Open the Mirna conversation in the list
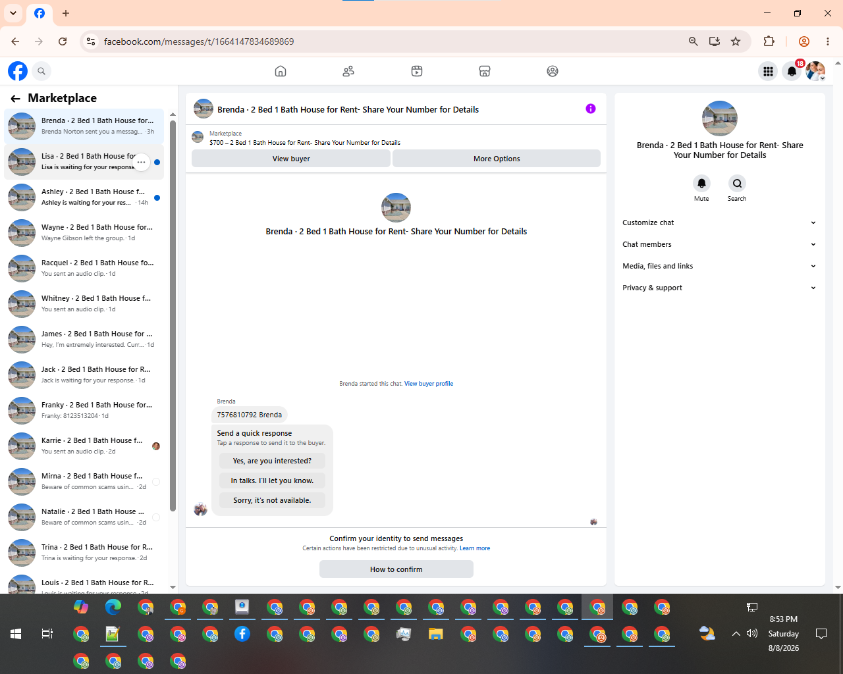 (84, 481)
